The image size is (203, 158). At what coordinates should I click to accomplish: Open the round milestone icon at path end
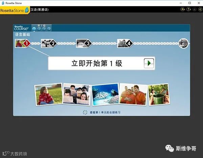click(x=183, y=43)
